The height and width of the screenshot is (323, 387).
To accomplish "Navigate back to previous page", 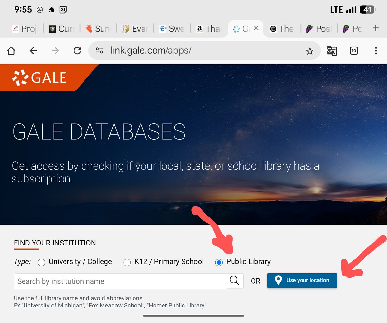I will click(33, 51).
